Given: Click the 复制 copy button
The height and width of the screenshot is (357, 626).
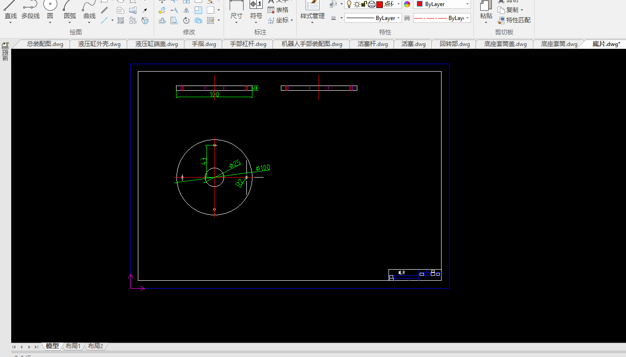Looking at the screenshot, I should (508, 10).
